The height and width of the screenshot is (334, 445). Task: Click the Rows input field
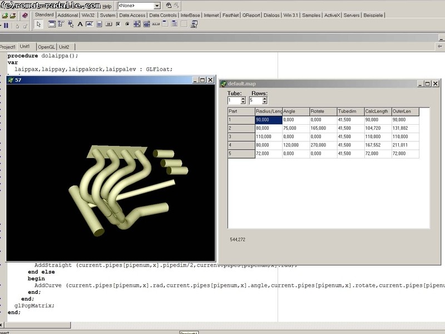point(256,101)
